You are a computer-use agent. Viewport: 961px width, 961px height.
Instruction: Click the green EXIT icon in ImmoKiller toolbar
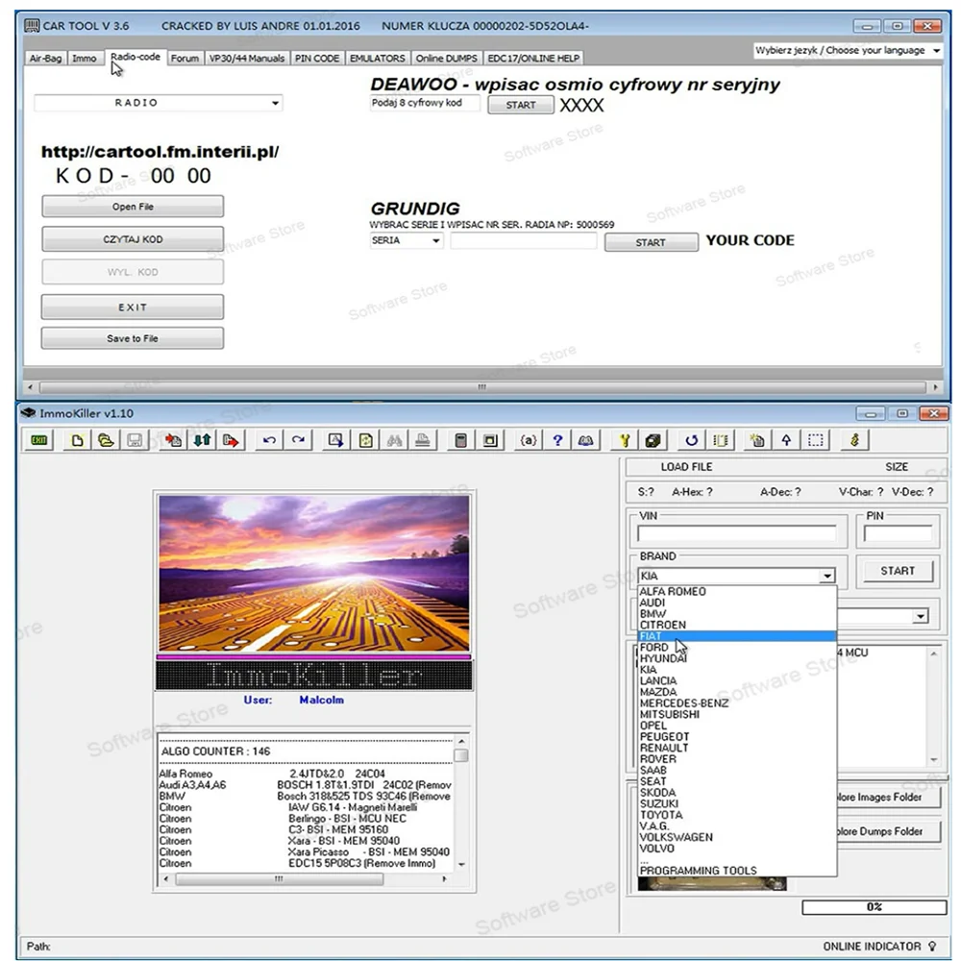click(x=38, y=440)
